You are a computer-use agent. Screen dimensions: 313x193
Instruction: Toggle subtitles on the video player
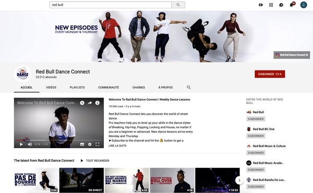coord(82,144)
